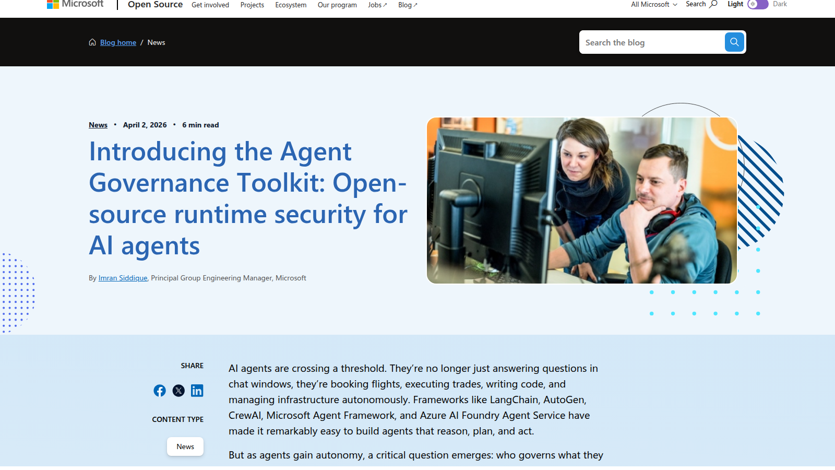Expand the All Microsoft dropdown
Viewport: 835px width, 470px height.
[x=654, y=4]
